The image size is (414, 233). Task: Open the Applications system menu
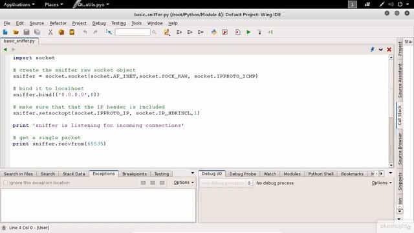click(x=19, y=5)
